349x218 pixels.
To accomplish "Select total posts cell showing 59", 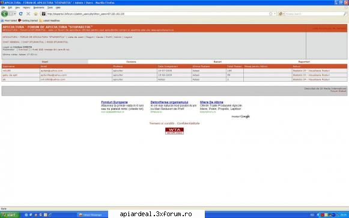I will pos(235,75).
